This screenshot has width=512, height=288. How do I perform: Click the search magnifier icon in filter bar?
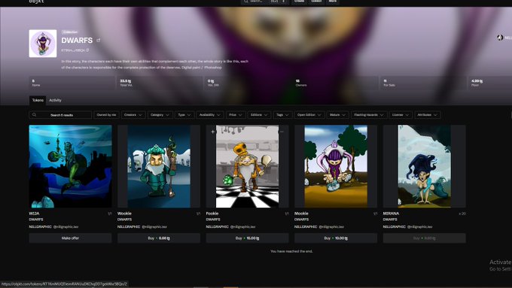click(x=35, y=115)
